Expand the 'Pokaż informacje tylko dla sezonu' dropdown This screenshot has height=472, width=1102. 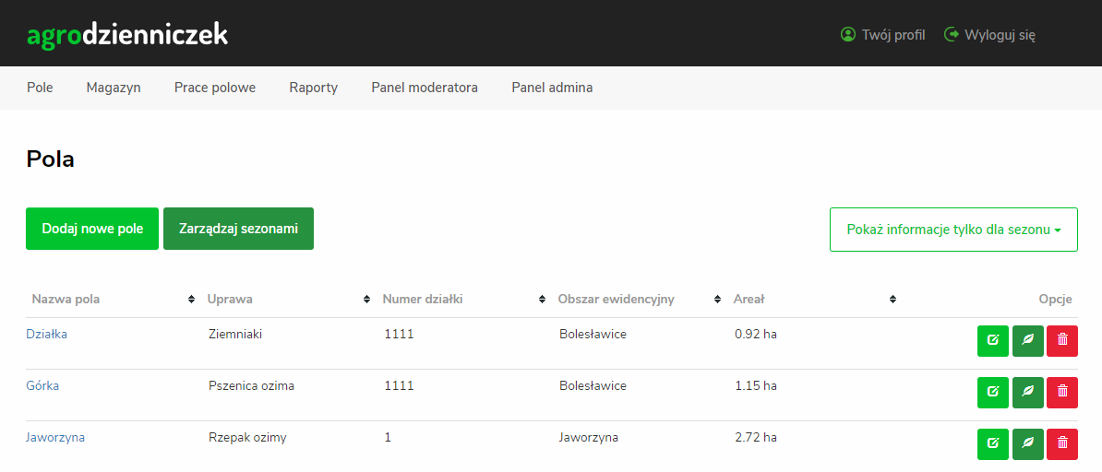pos(953,230)
